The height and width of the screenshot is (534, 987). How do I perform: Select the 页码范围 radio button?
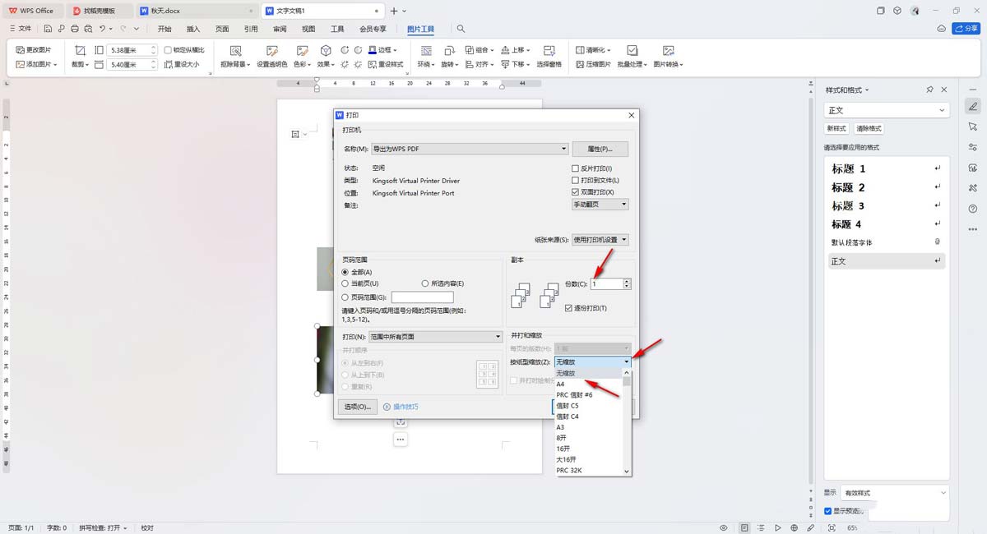click(x=345, y=297)
